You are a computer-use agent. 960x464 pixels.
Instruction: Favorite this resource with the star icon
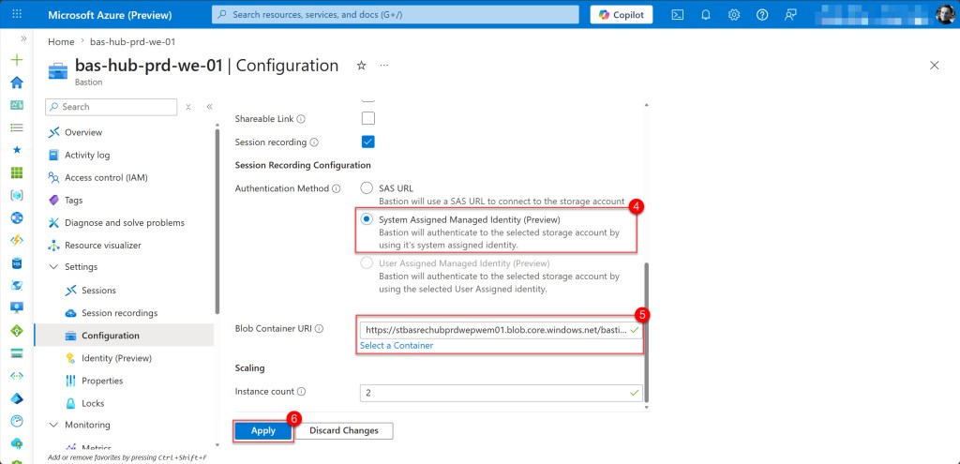361,66
